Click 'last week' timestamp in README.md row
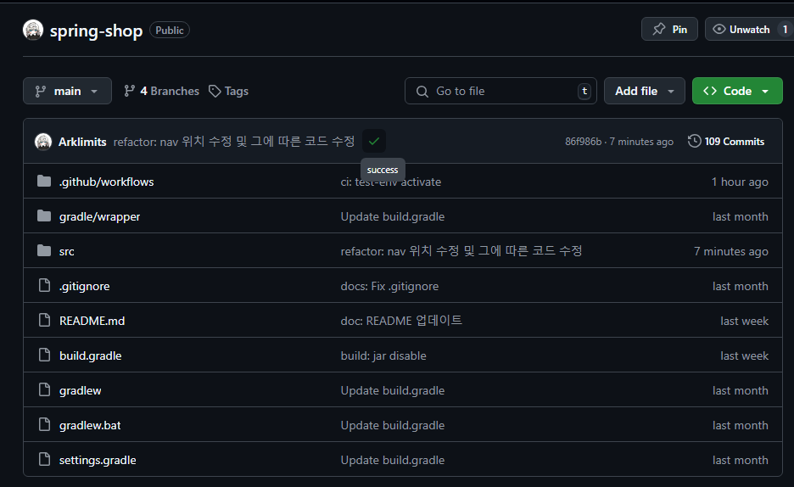794x487 pixels. pos(745,321)
